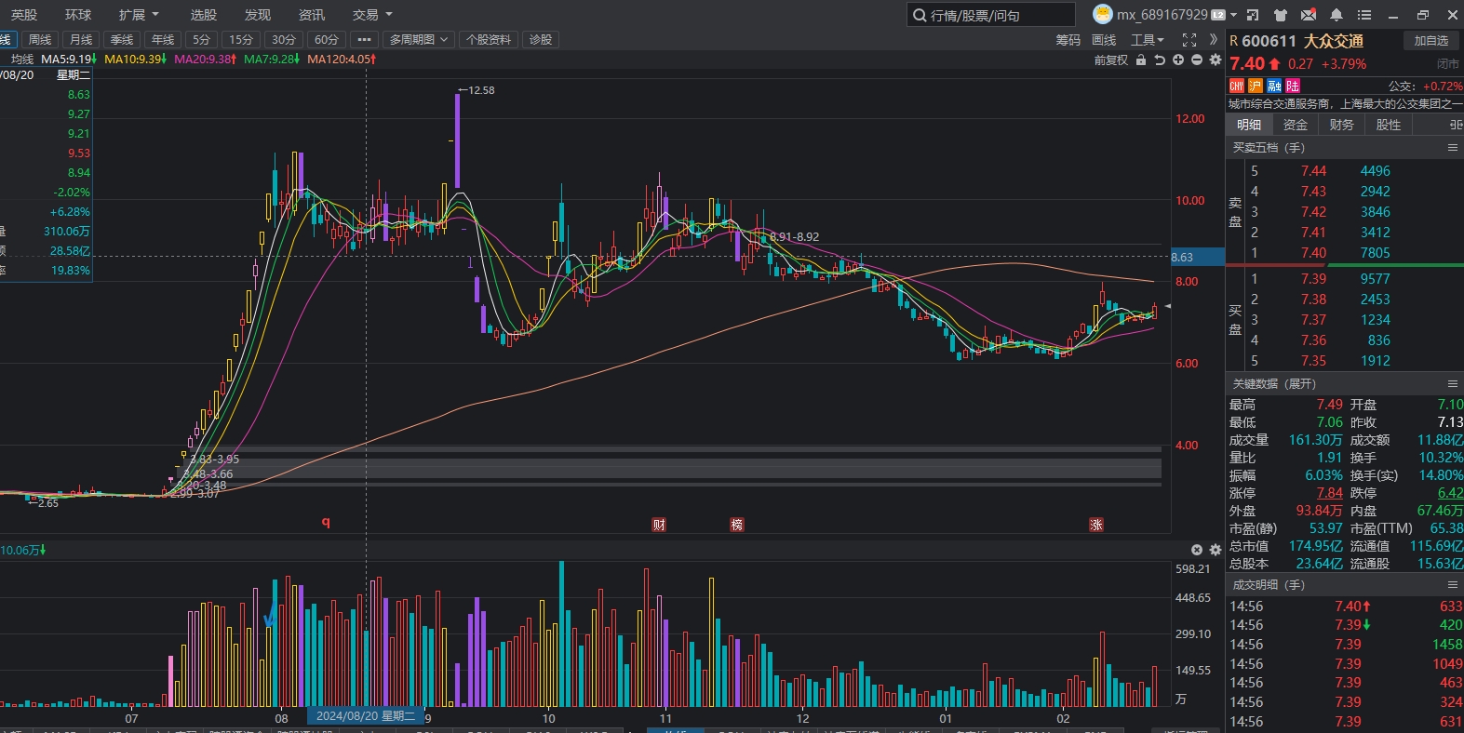Select the 月线 monthly period tab
Screen dimensions: 1464x733
81,40
